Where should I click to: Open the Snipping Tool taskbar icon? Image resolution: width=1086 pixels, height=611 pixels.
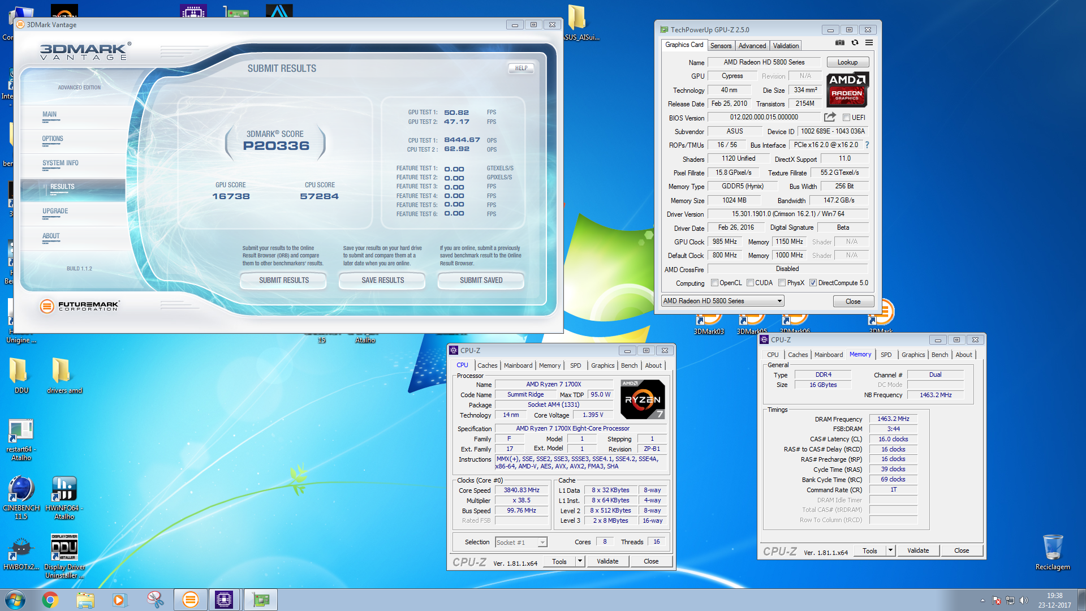[154, 600]
